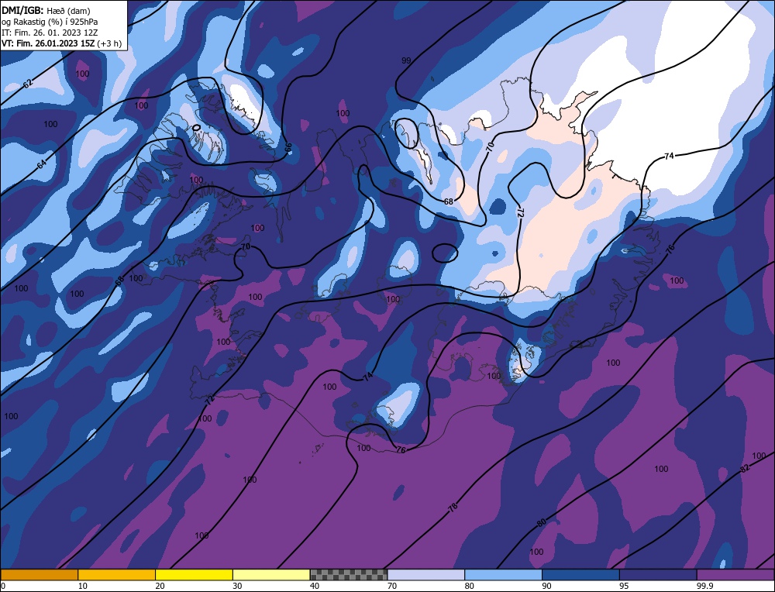This screenshot has width=775, height=592.
Task: Pick the lavender 70–80 legend swatch
Action: click(426, 575)
